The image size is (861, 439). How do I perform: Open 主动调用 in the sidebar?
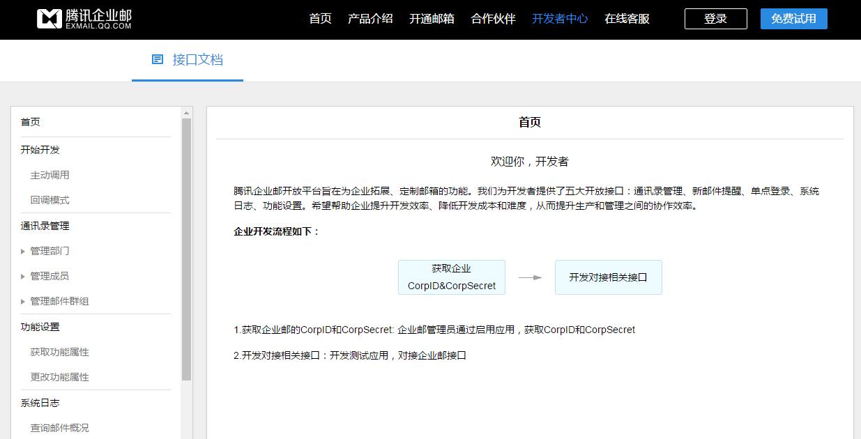pyautogui.click(x=49, y=175)
